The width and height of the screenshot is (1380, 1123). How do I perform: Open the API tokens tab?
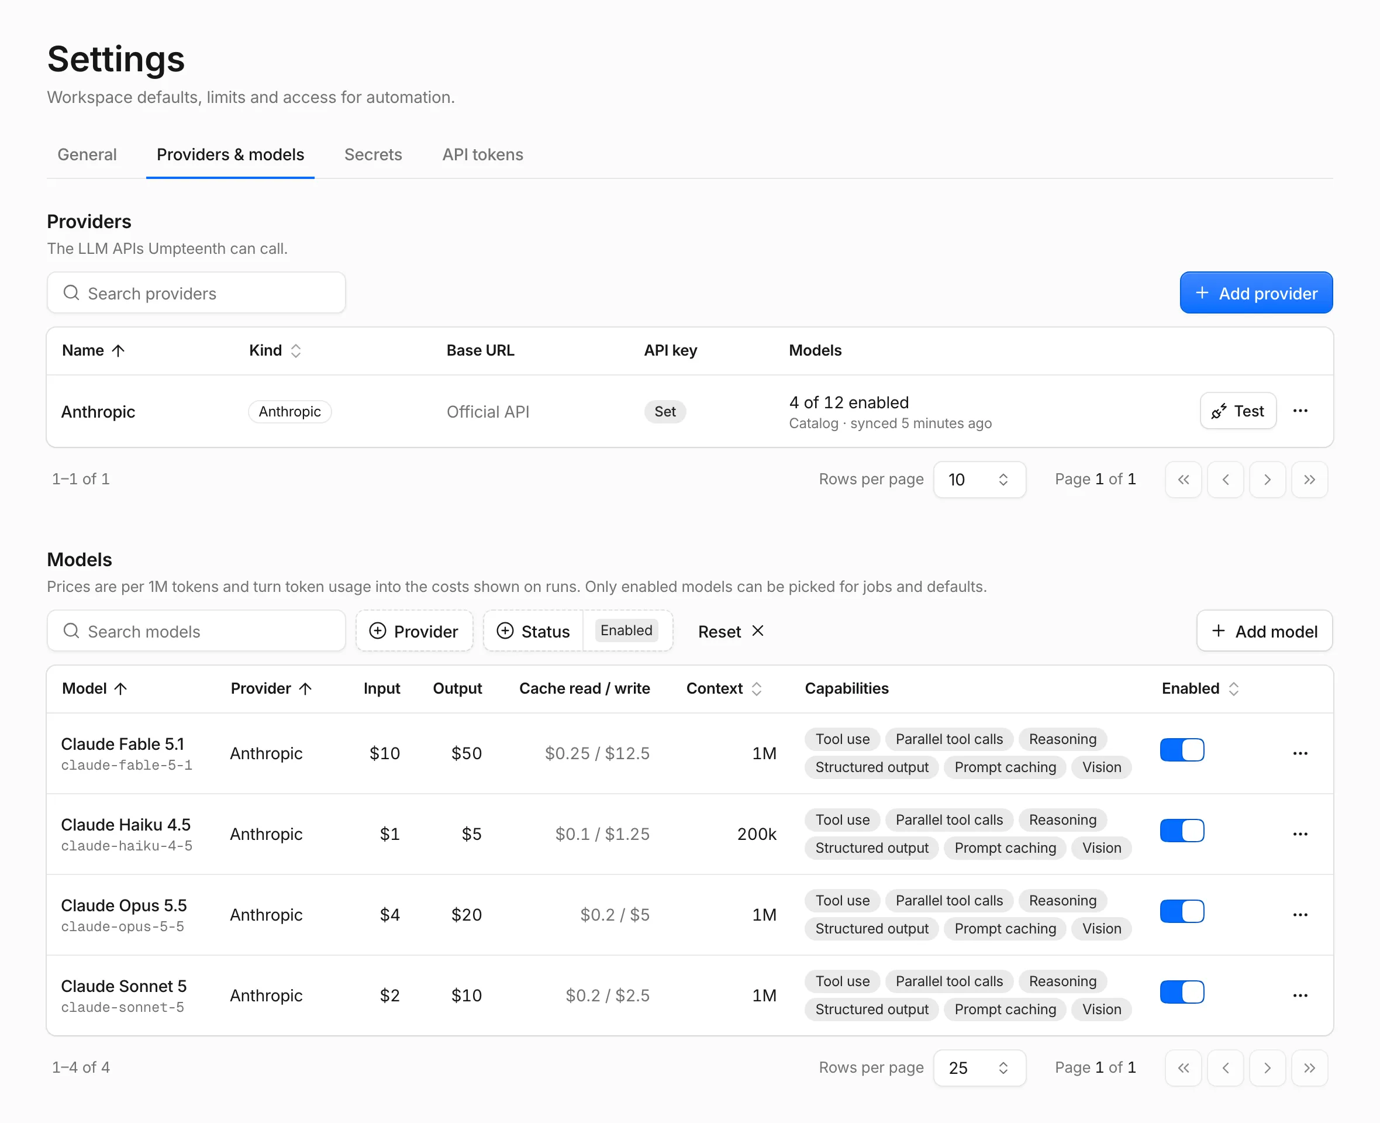[x=482, y=154]
